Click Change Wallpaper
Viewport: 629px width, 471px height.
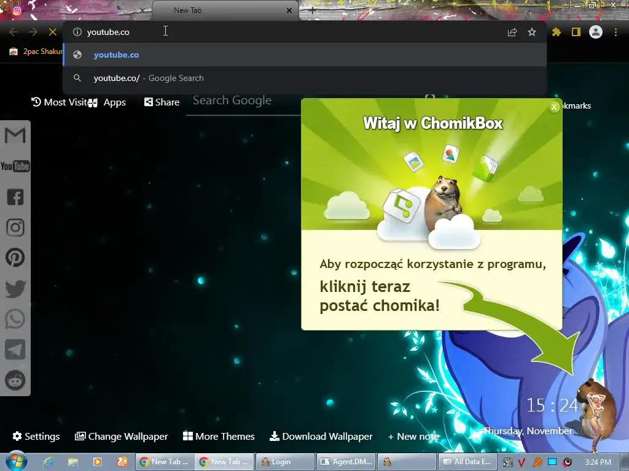[x=122, y=436]
